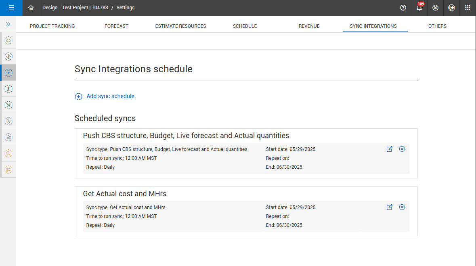476x266 pixels.
Task: Click the orange magnifier hexagon sidebar icon
Action: [x=8, y=153]
